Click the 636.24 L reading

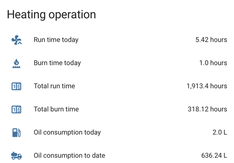pos(214,155)
